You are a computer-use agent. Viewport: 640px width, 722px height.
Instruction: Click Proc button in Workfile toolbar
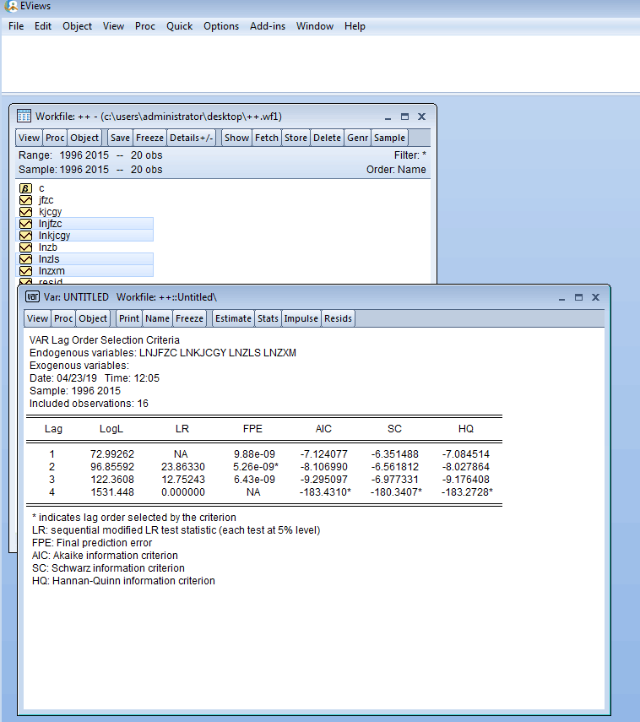click(x=55, y=138)
